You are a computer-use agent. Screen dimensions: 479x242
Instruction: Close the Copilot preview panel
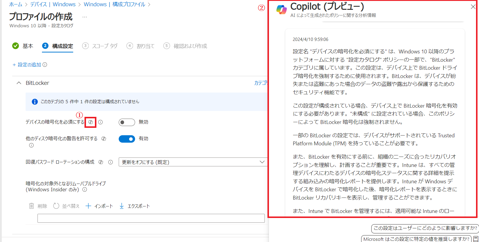473,7
